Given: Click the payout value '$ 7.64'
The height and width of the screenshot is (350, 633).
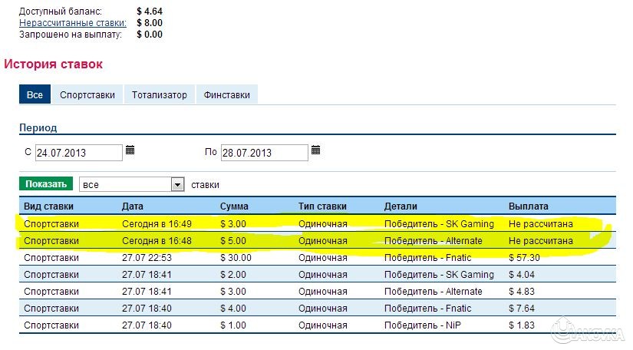Looking at the screenshot, I should point(522,309).
